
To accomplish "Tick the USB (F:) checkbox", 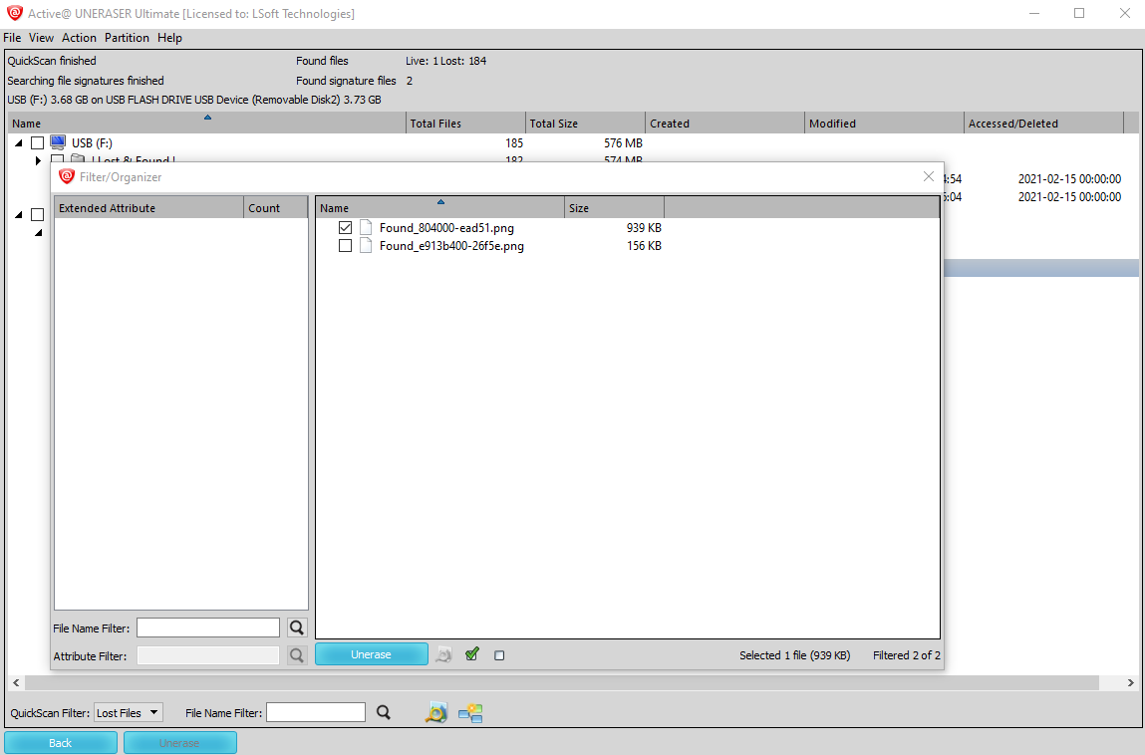I will tap(37, 143).
